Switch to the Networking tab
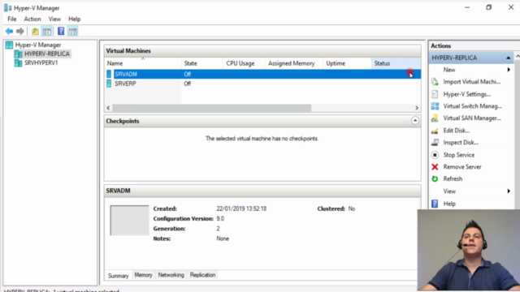Viewport: 520px width, 292px height. (x=171, y=275)
